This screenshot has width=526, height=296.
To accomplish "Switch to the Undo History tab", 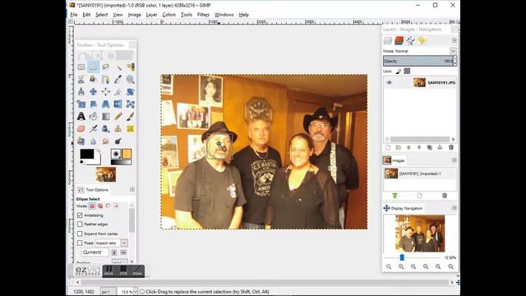I will coord(422,40).
